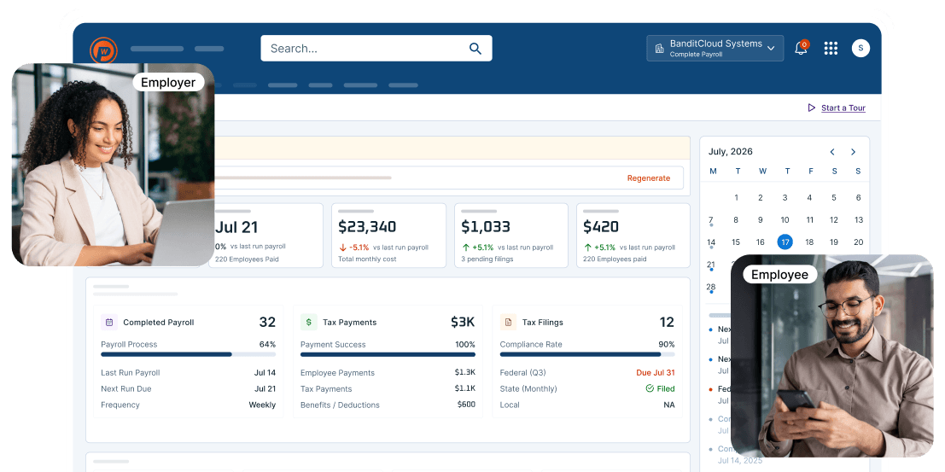Select July 14 in the calendar
This screenshot has width=945, height=472.
click(x=711, y=242)
